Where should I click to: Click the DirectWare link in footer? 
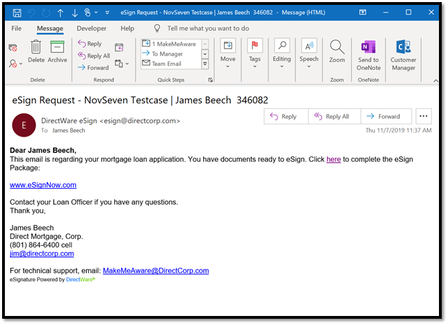(x=80, y=280)
